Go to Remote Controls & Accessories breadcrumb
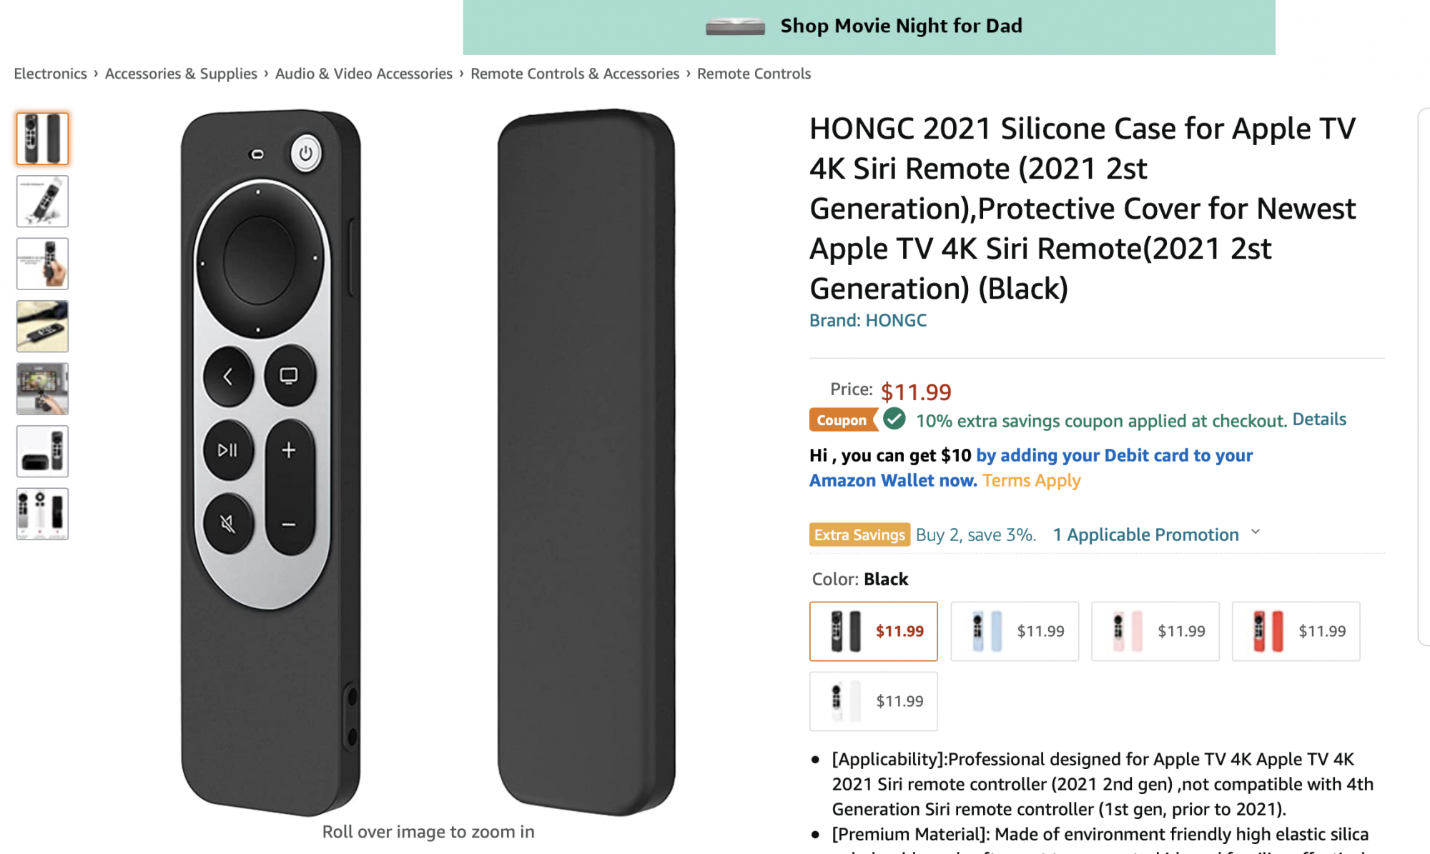The image size is (1430, 854). [574, 74]
